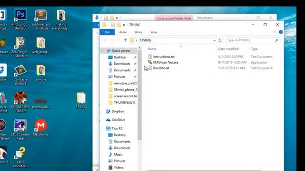Image resolution: width=305 pixels, height=171 pixels.
Task: Click the navigation pane scrollbar thumb
Action: point(140,95)
